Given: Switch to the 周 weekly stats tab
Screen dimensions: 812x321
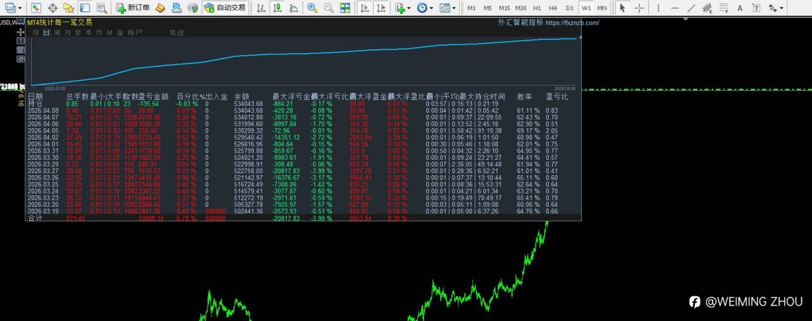Looking at the screenshot, I should point(58,32).
